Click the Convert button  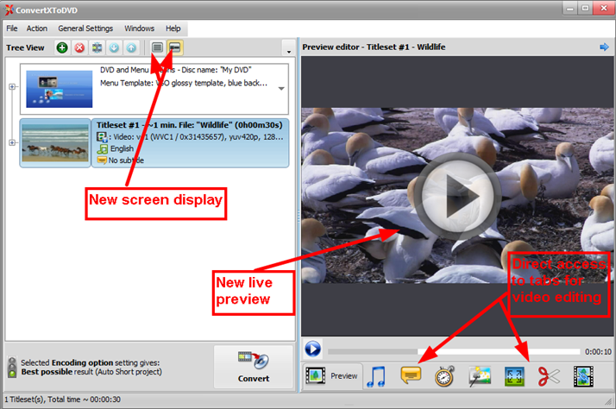(254, 367)
